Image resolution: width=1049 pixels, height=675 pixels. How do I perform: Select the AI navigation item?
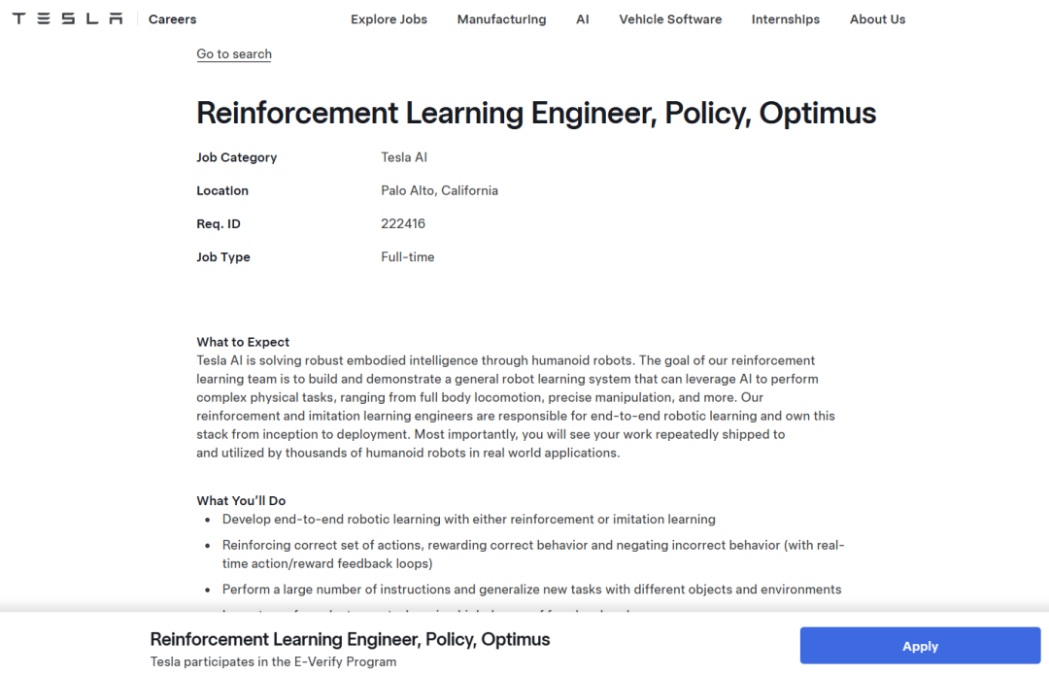point(582,19)
